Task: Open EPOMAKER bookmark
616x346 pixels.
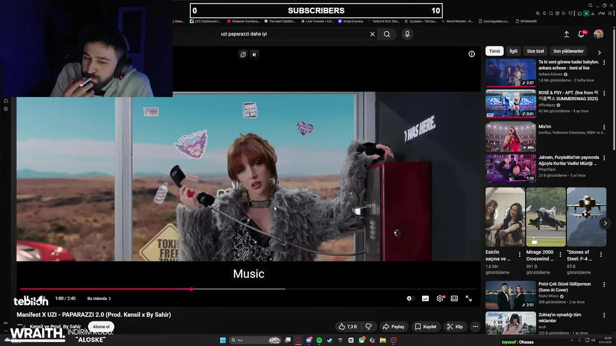Action: (x=525, y=21)
